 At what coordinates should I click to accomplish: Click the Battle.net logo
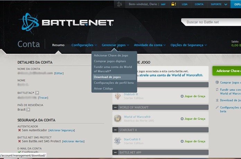coord(66,23)
